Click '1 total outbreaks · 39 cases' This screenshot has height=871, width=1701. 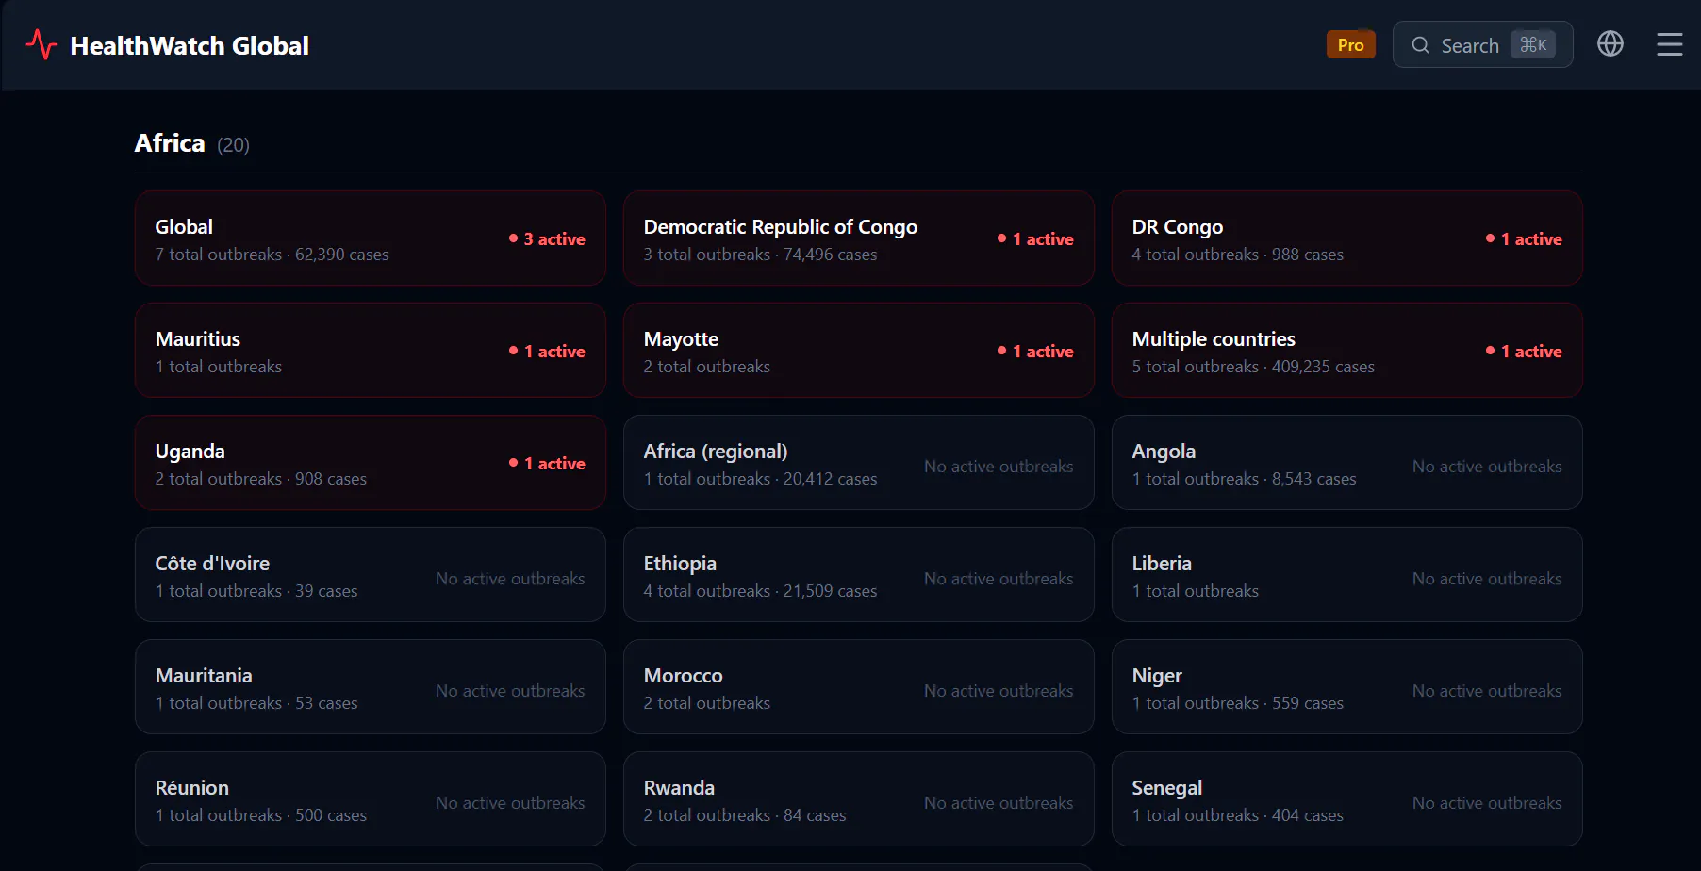coord(256,591)
